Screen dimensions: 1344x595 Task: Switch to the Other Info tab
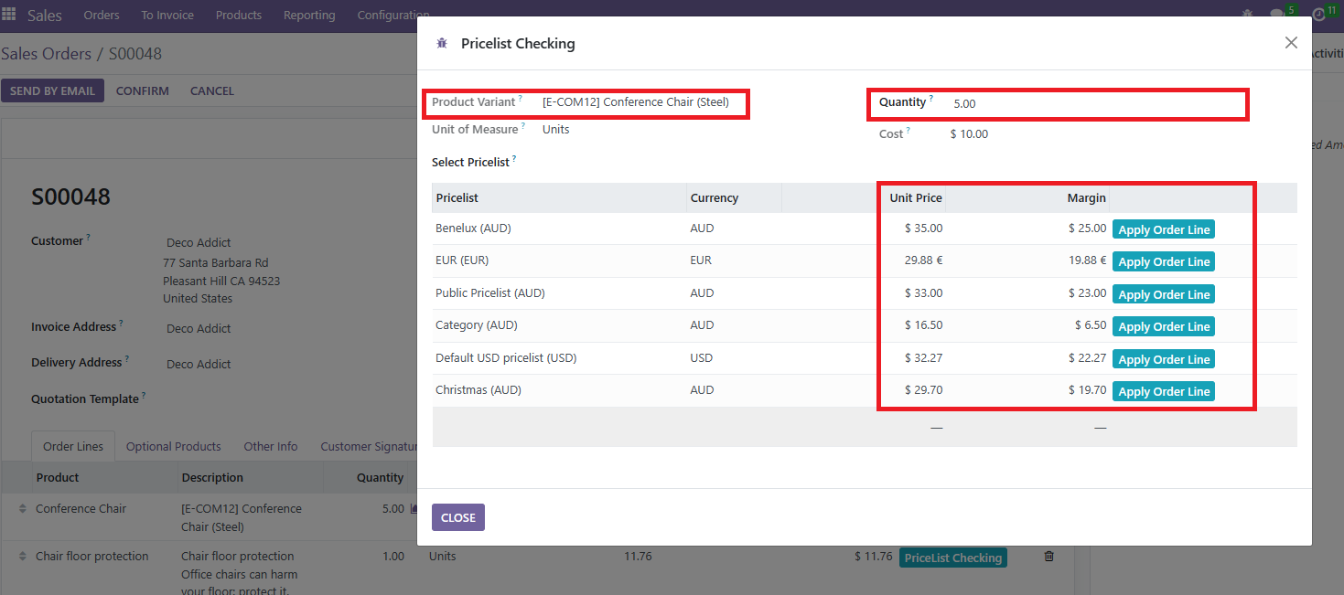[x=271, y=447]
